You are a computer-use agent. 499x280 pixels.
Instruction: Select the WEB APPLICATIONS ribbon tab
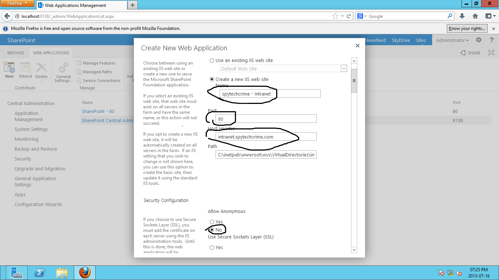[51, 53]
